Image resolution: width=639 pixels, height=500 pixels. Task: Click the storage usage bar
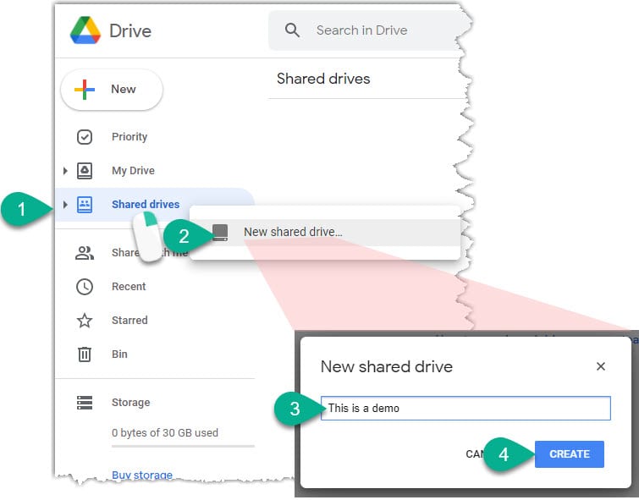[x=183, y=446]
